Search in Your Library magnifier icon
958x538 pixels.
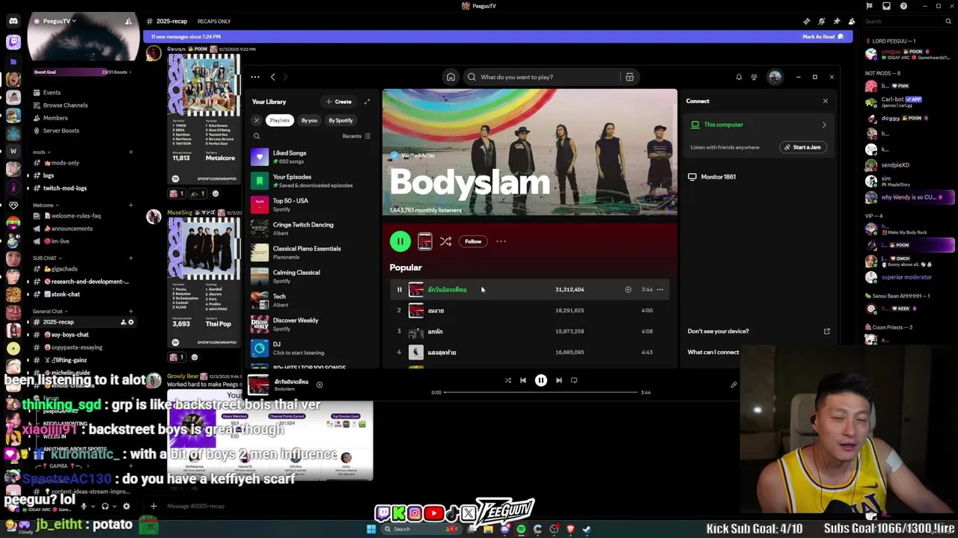(x=257, y=136)
